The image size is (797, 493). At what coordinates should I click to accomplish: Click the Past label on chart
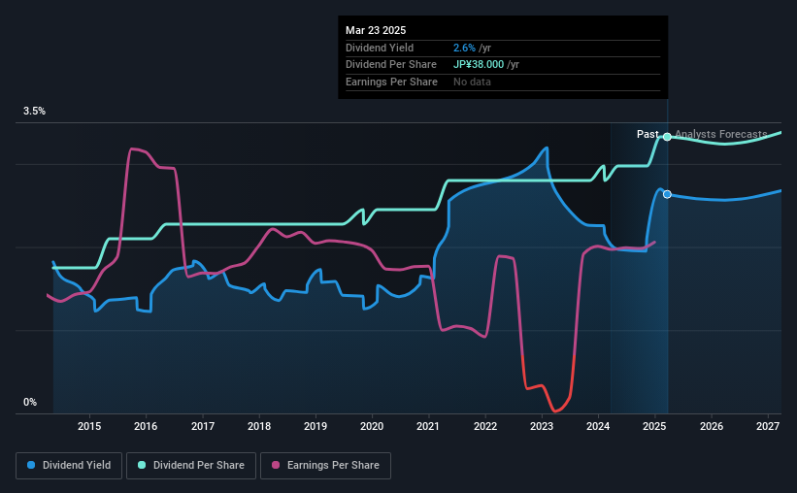[x=648, y=134]
